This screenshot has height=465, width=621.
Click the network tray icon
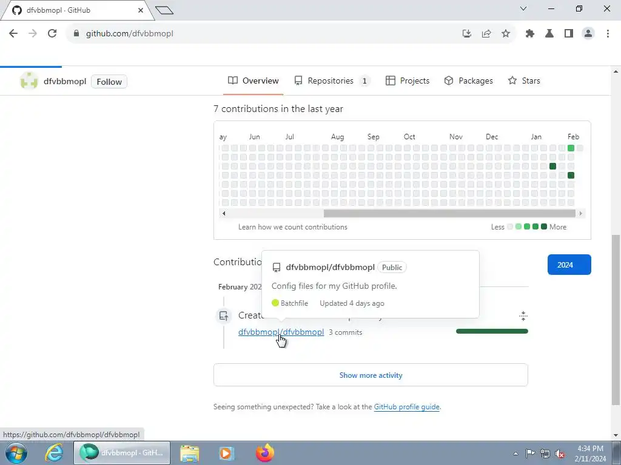point(545,453)
